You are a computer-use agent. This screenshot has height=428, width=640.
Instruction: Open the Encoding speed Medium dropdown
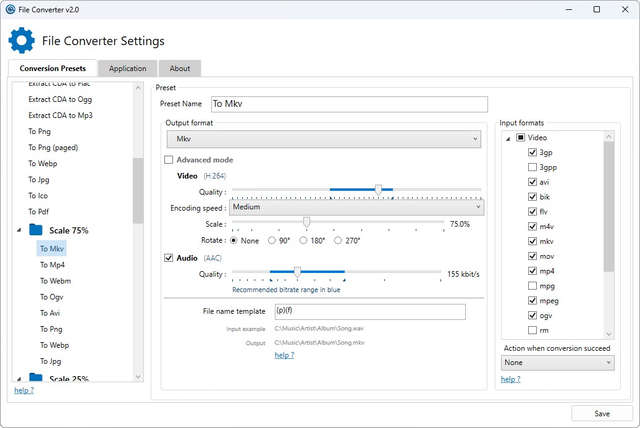pos(356,207)
